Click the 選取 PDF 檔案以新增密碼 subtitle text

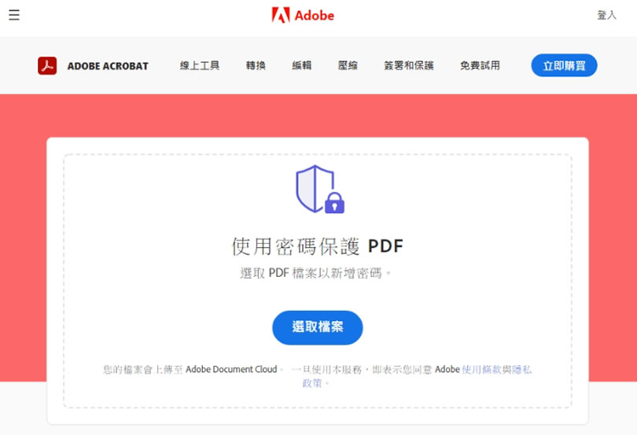point(317,273)
